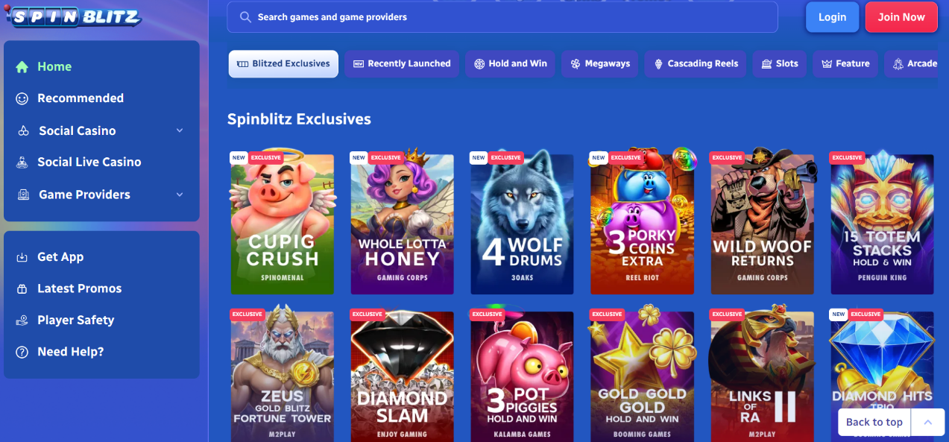
Task: Click the Get App download icon
Action: point(22,257)
